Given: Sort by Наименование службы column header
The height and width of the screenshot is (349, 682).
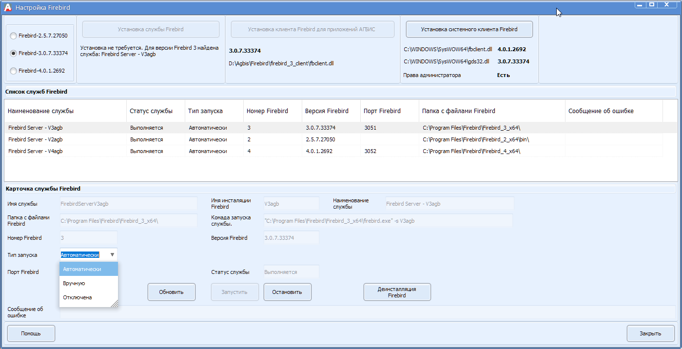Looking at the screenshot, I should click(x=65, y=111).
